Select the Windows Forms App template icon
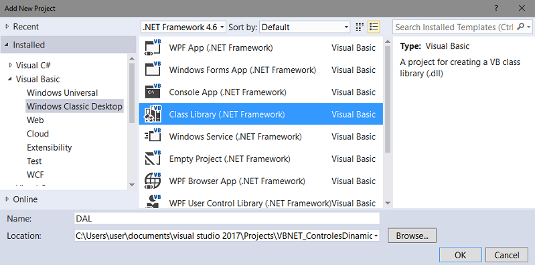Viewport: 535px width, 265px height. (x=153, y=70)
